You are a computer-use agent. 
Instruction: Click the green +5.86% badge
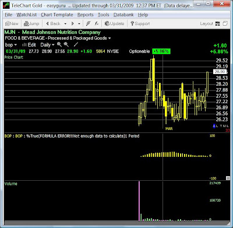click(161, 51)
